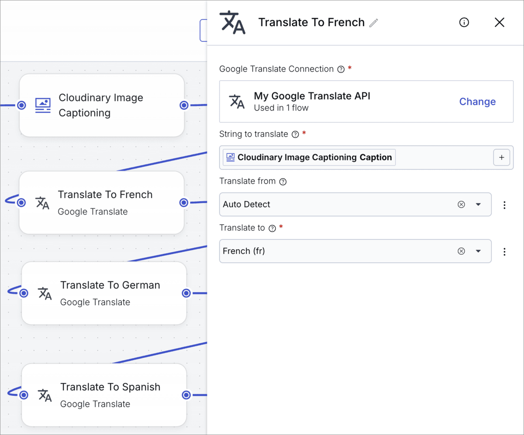This screenshot has height=435, width=524.
Task: Expand the Translate to dropdown arrow
Action: 478,251
